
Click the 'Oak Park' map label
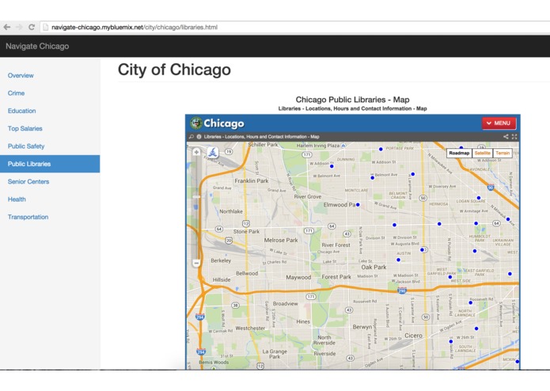374,267
